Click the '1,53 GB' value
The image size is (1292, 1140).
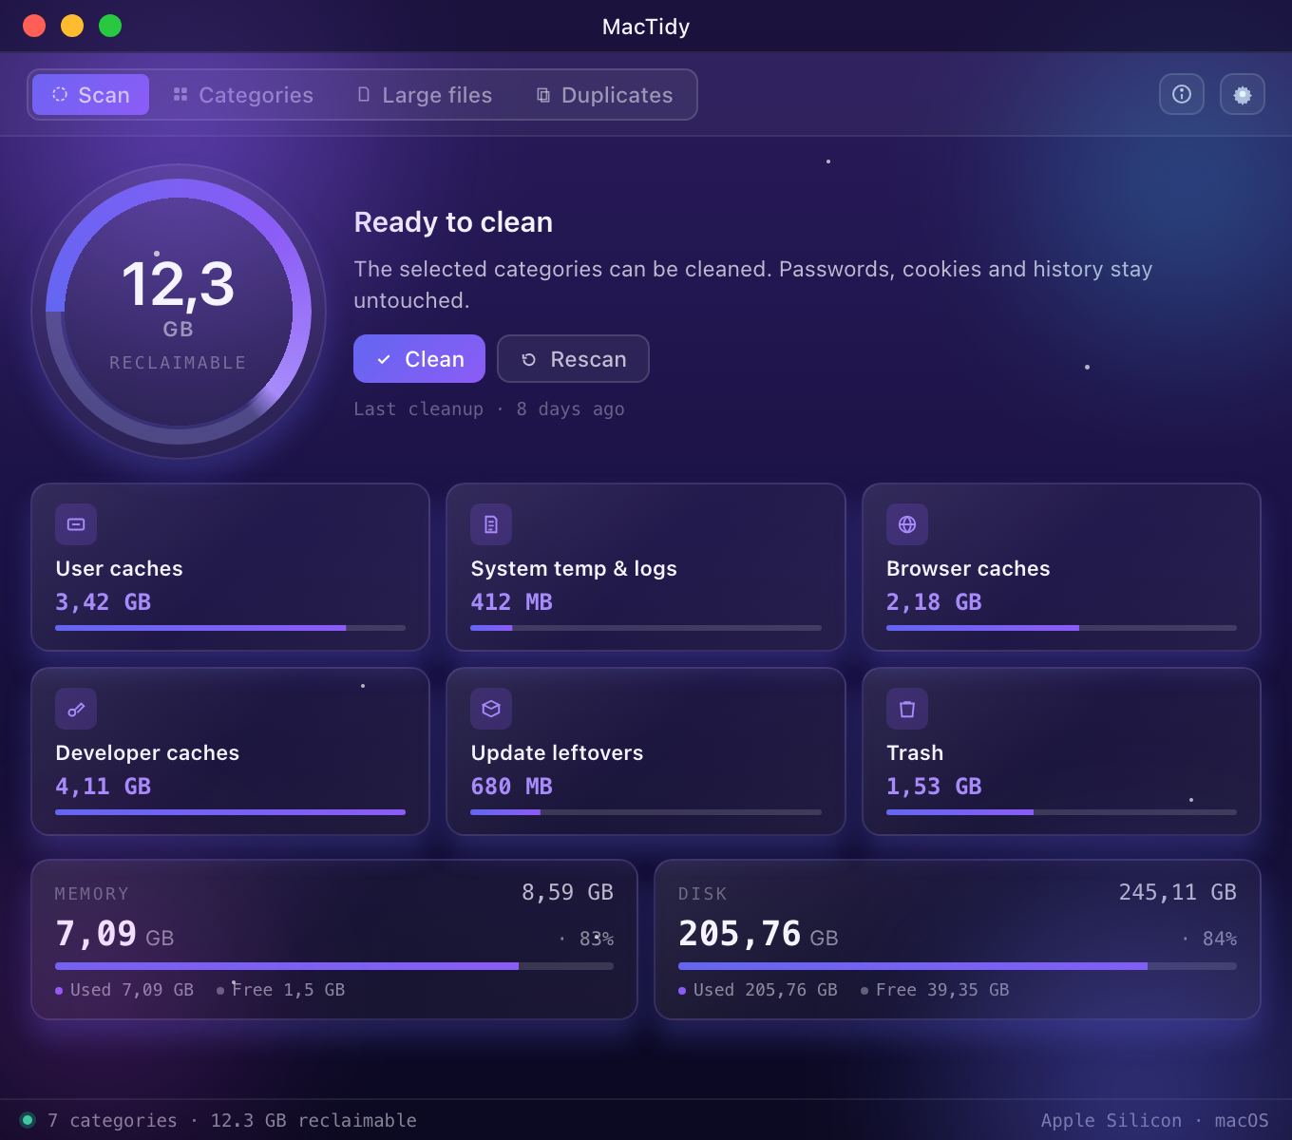[934, 787]
